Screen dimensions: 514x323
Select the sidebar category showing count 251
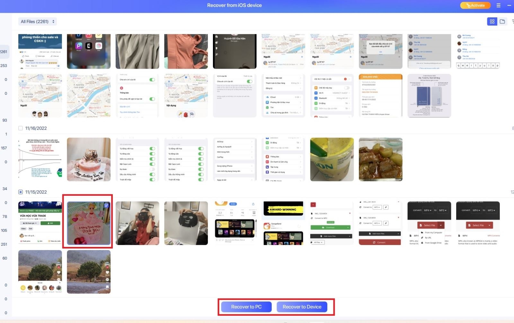(4, 244)
